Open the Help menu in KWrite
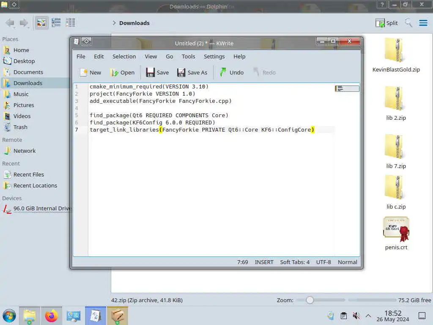 point(239,56)
